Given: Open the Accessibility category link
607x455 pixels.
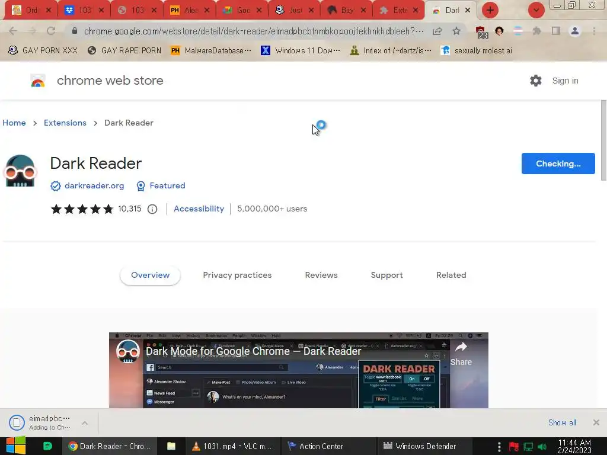Looking at the screenshot, I should [199, 209].
